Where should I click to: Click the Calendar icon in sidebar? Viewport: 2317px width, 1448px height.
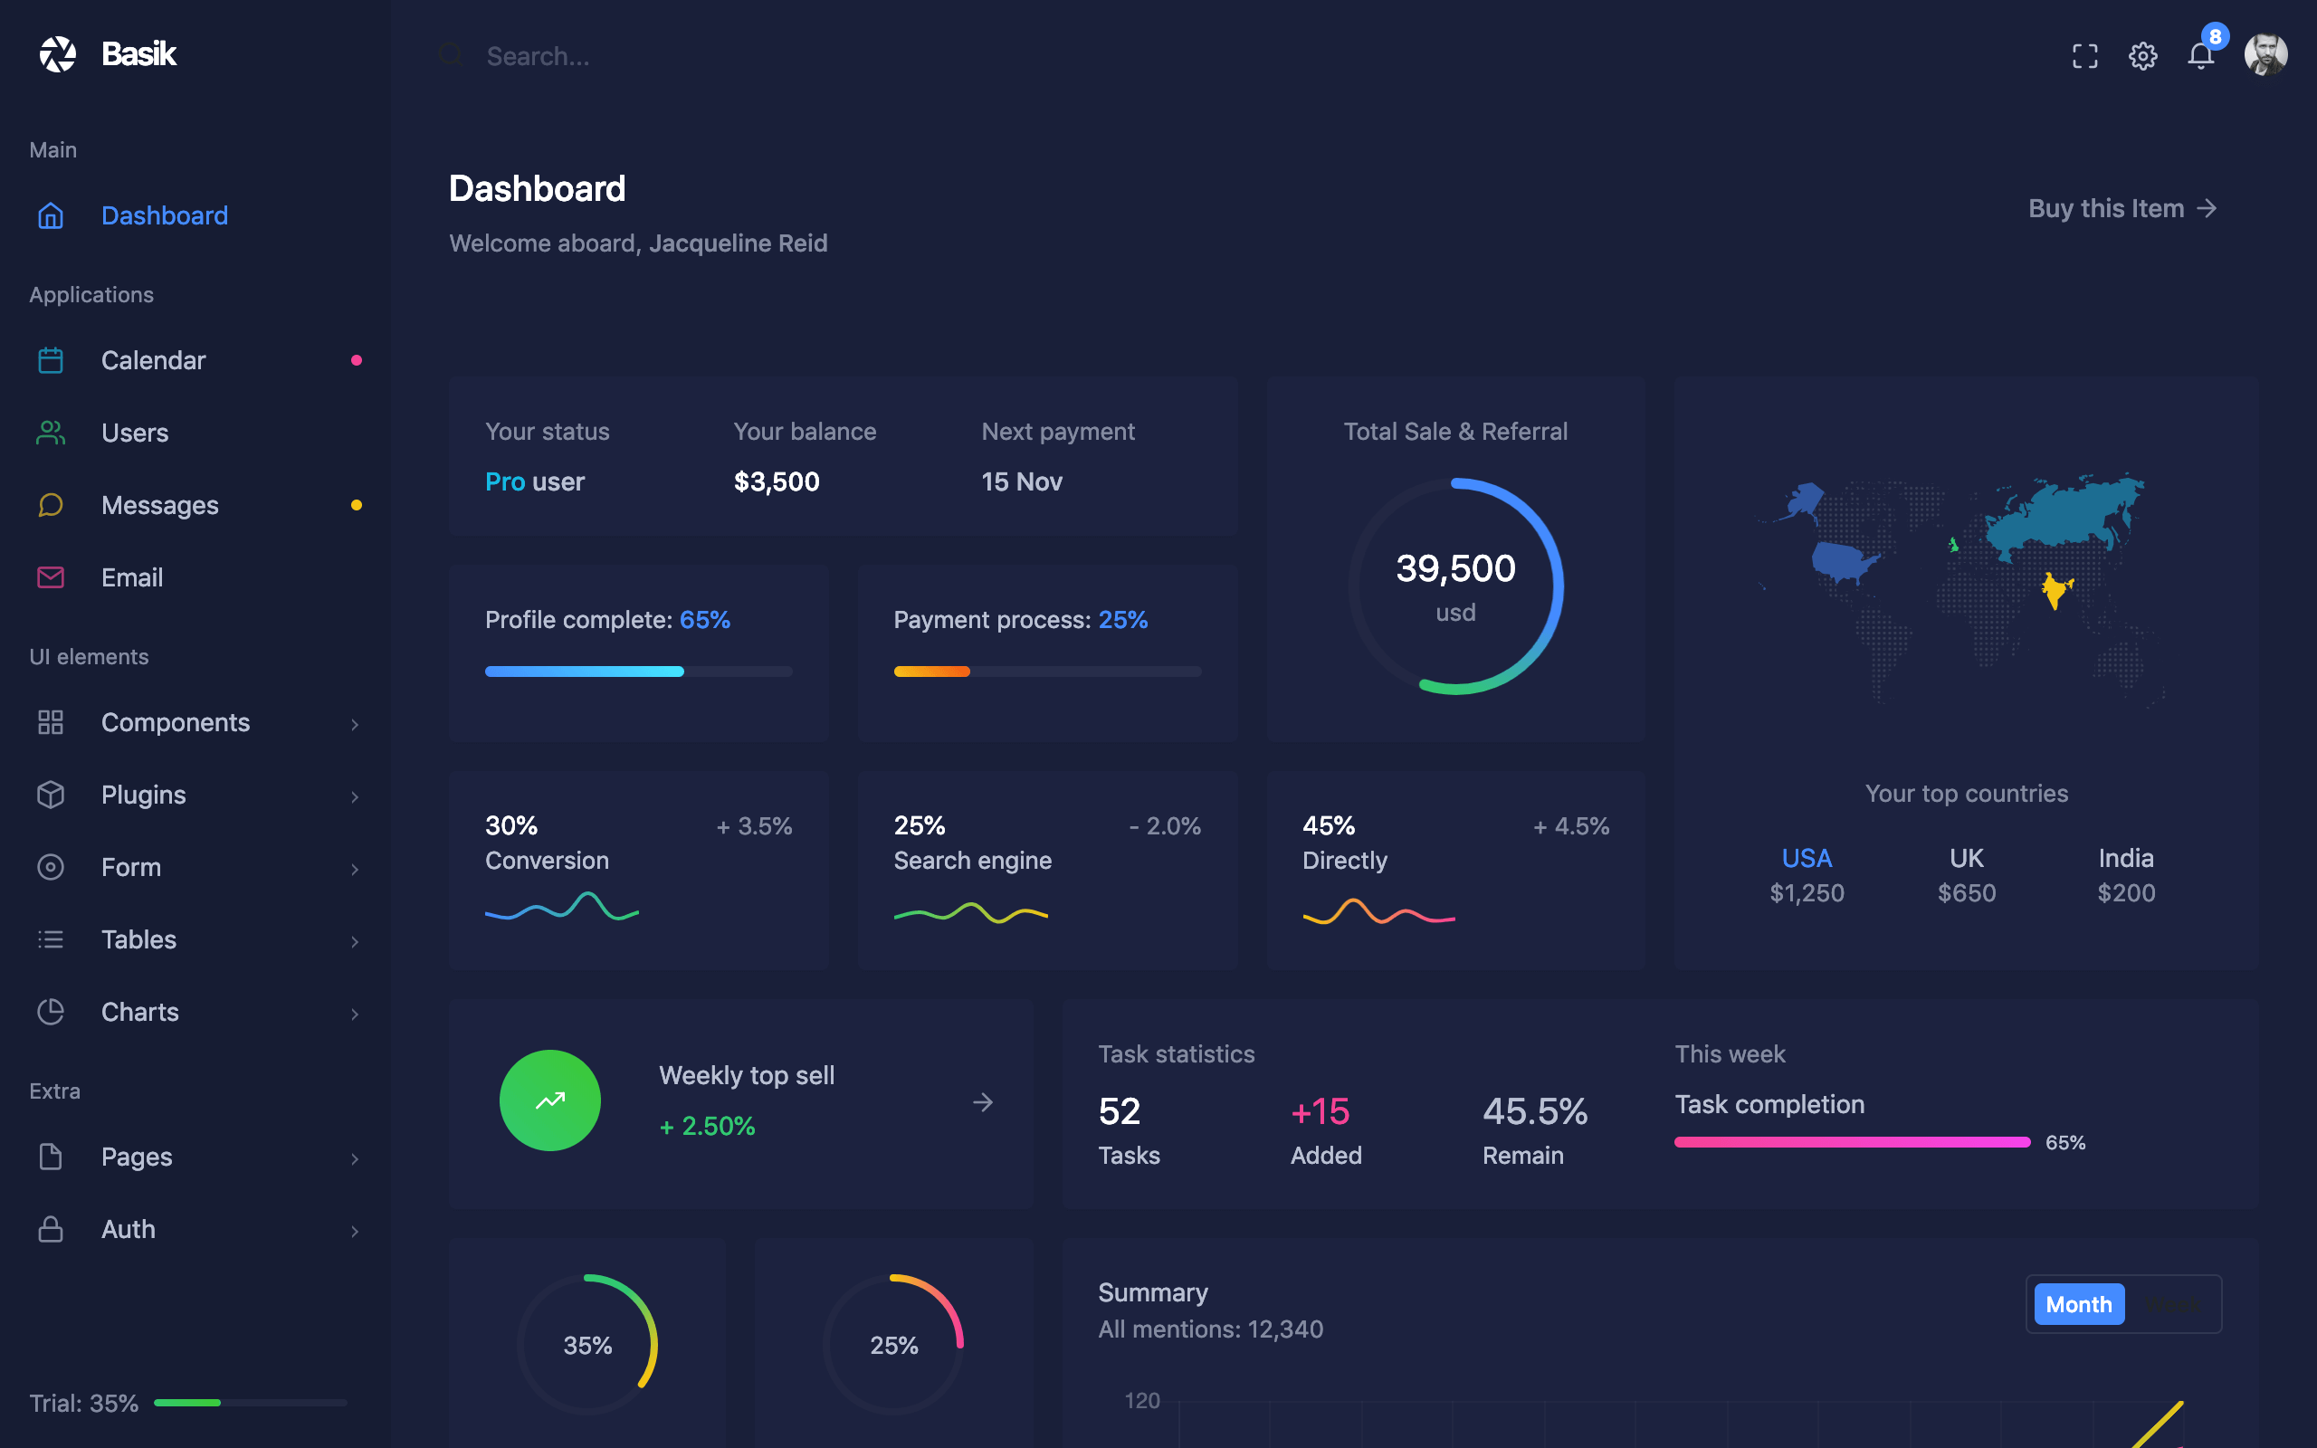pos(51,360)
